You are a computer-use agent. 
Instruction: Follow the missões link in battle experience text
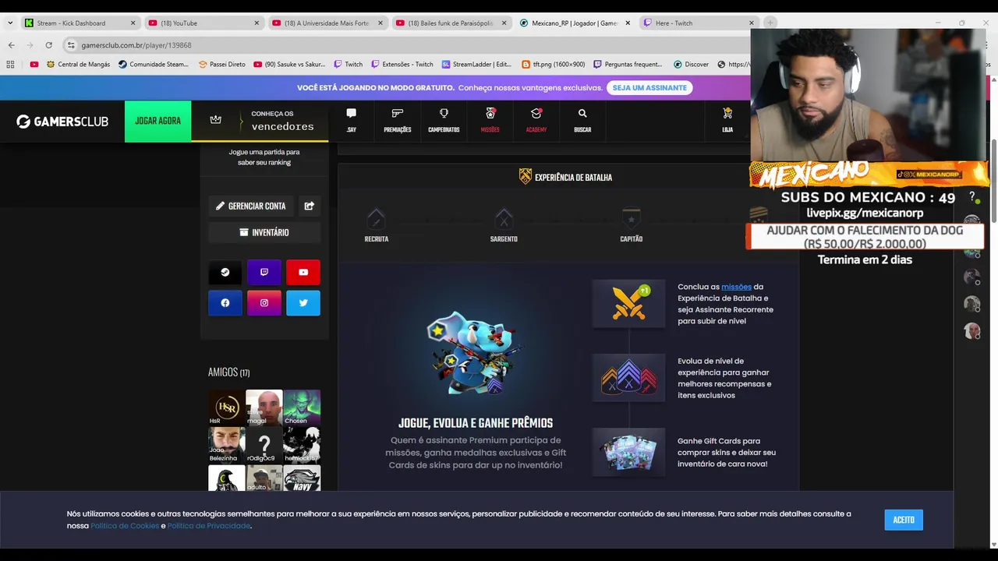point(736,287)
